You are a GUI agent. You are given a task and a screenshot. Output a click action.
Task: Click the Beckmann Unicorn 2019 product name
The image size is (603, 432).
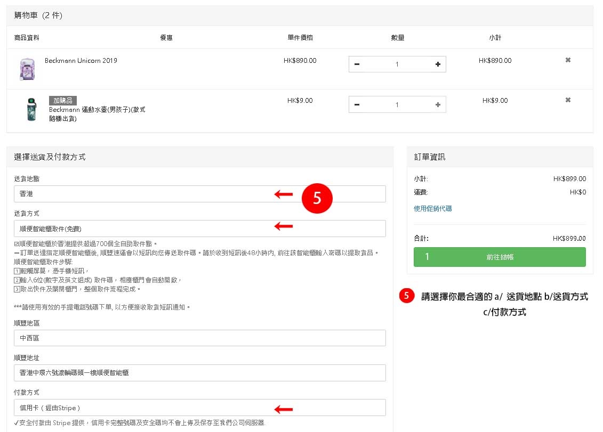click(81, 61)
